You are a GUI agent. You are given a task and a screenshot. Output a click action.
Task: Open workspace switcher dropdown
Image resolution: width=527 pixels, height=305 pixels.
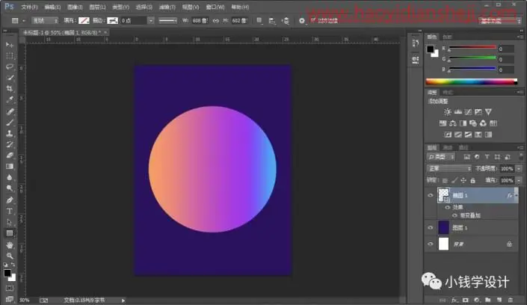coord(500,21)
